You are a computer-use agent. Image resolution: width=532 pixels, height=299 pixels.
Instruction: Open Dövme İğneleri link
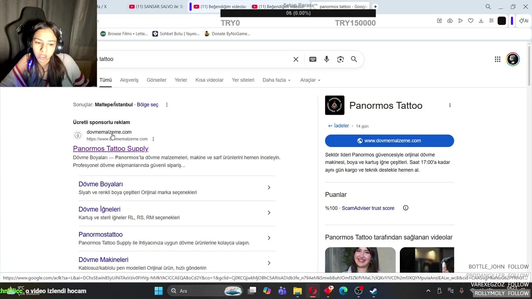(x=99, y=209)
